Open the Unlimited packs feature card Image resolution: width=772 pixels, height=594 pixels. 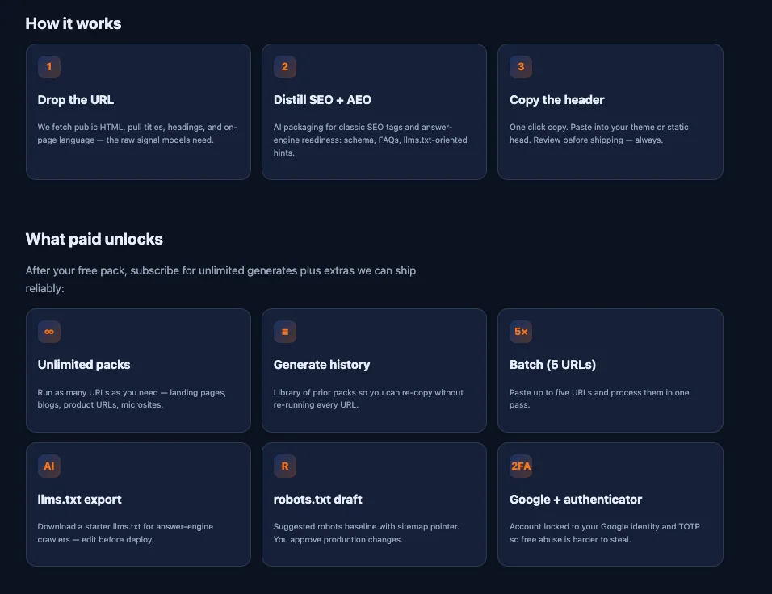coord(138,370)
